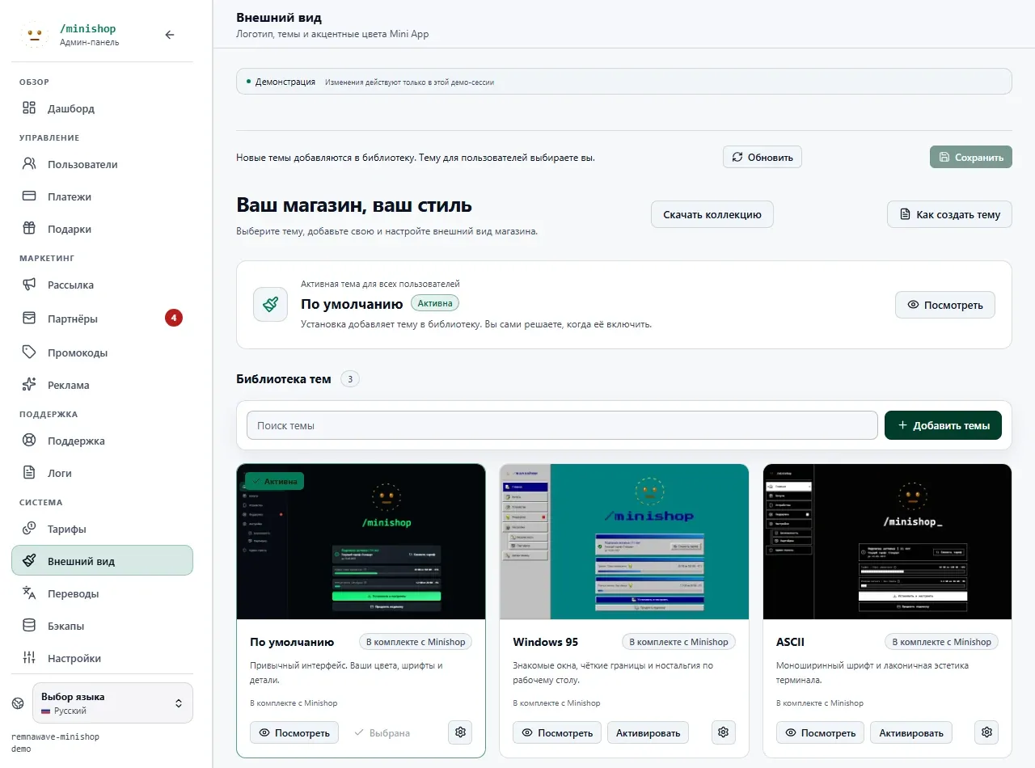Click the Логи document icon

[29, 473]
